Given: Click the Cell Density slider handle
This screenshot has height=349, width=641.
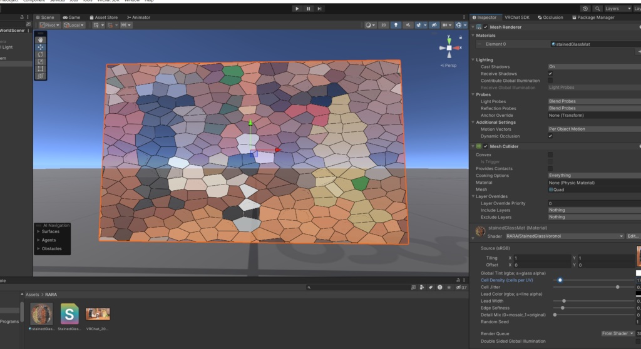Looking at the screenshot, I should point(560,280).
